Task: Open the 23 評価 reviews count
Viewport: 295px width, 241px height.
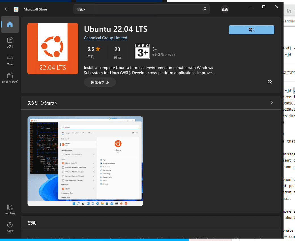Action: coord(117,52)
